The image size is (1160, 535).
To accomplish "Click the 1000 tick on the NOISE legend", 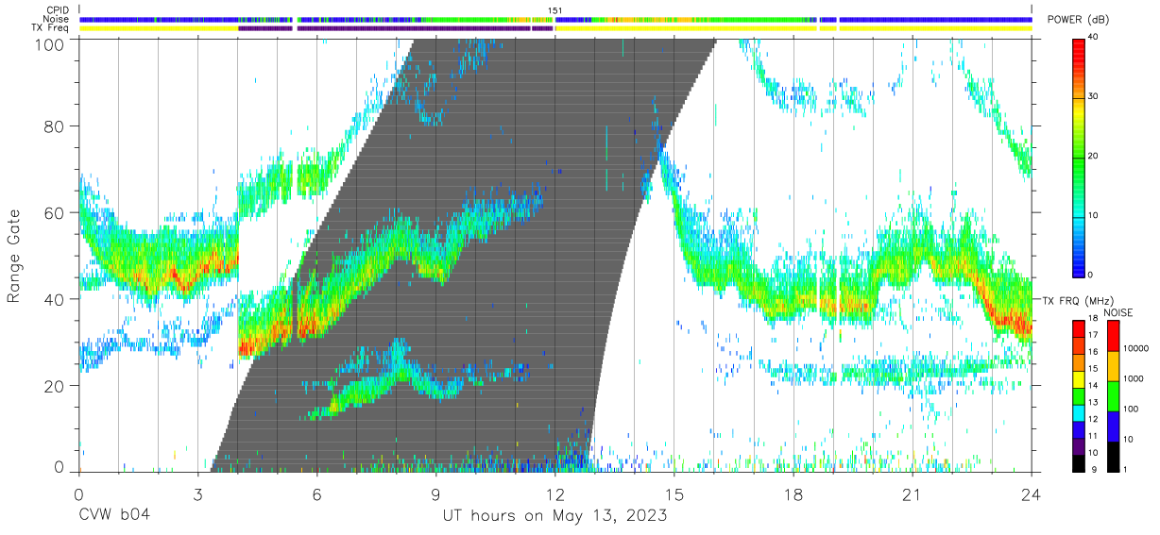I will (1133, 378).
